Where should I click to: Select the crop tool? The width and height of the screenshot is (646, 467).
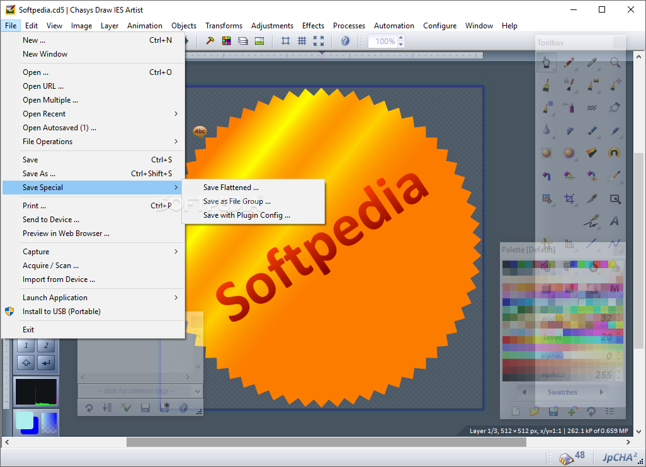[x=569, y=198]
